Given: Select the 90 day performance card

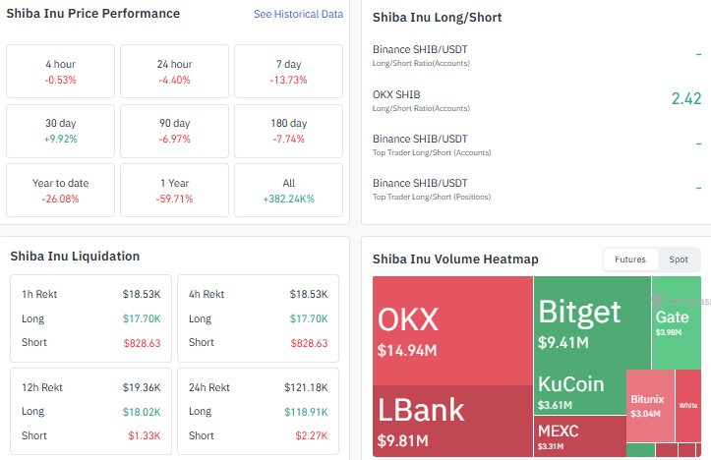Looking at the screenshot, I should click(x=175, y=131).
